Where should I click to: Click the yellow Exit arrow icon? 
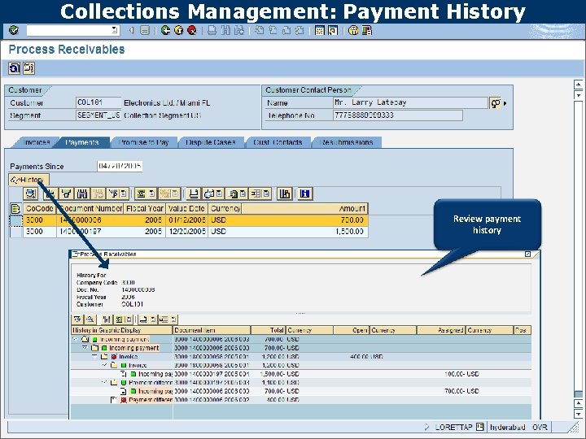click(178, 31)
